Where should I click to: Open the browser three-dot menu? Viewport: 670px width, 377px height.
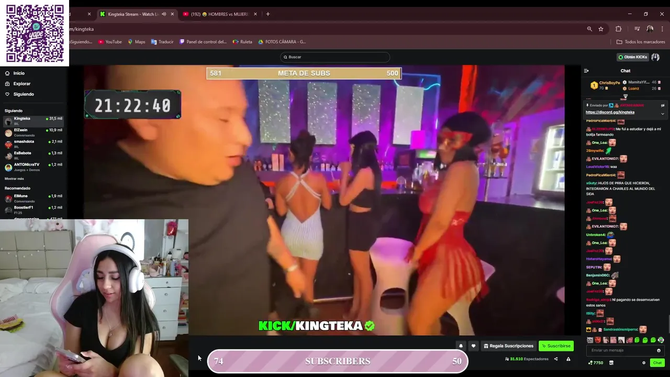click(662, 29)
